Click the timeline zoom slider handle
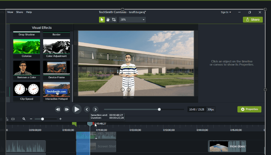 click(42, 119)
